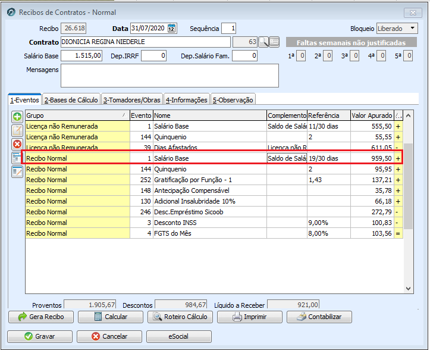This screenshot has width=430, height=350.
Task: Click the Data field with 31/07/2020
Action: coord(148,29)
